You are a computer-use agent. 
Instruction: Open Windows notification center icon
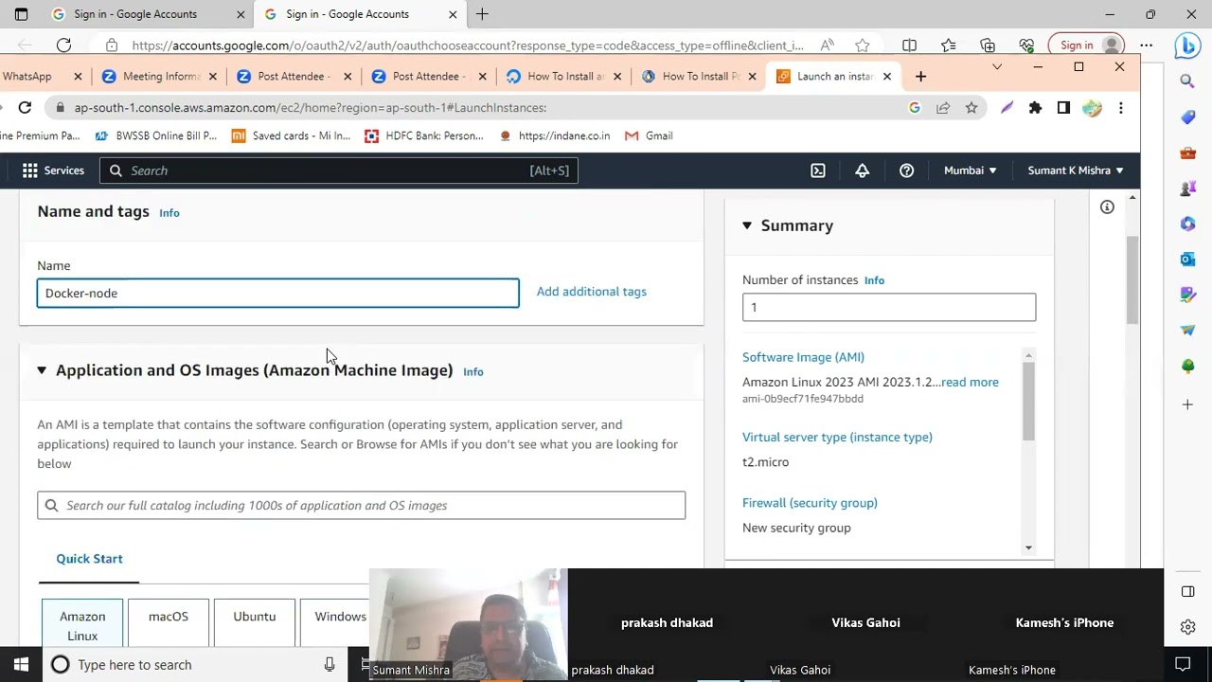click(x=1183, y=665)
